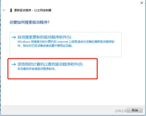The image size is (146, 116).
Task: Close the update driver dialog with X
Action: 142,3
